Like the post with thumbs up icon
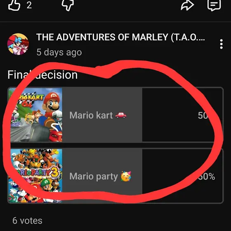Screen dimensions: 231x231 pyautogui.click(x=14, y=5)
